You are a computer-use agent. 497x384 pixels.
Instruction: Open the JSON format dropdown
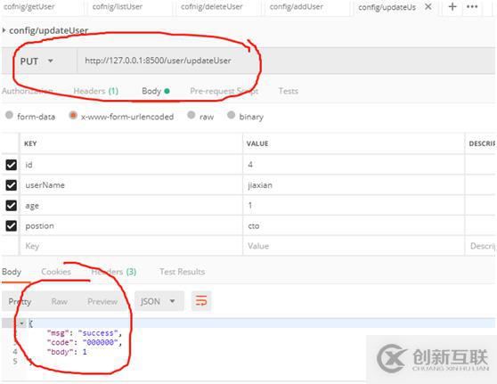159,301
